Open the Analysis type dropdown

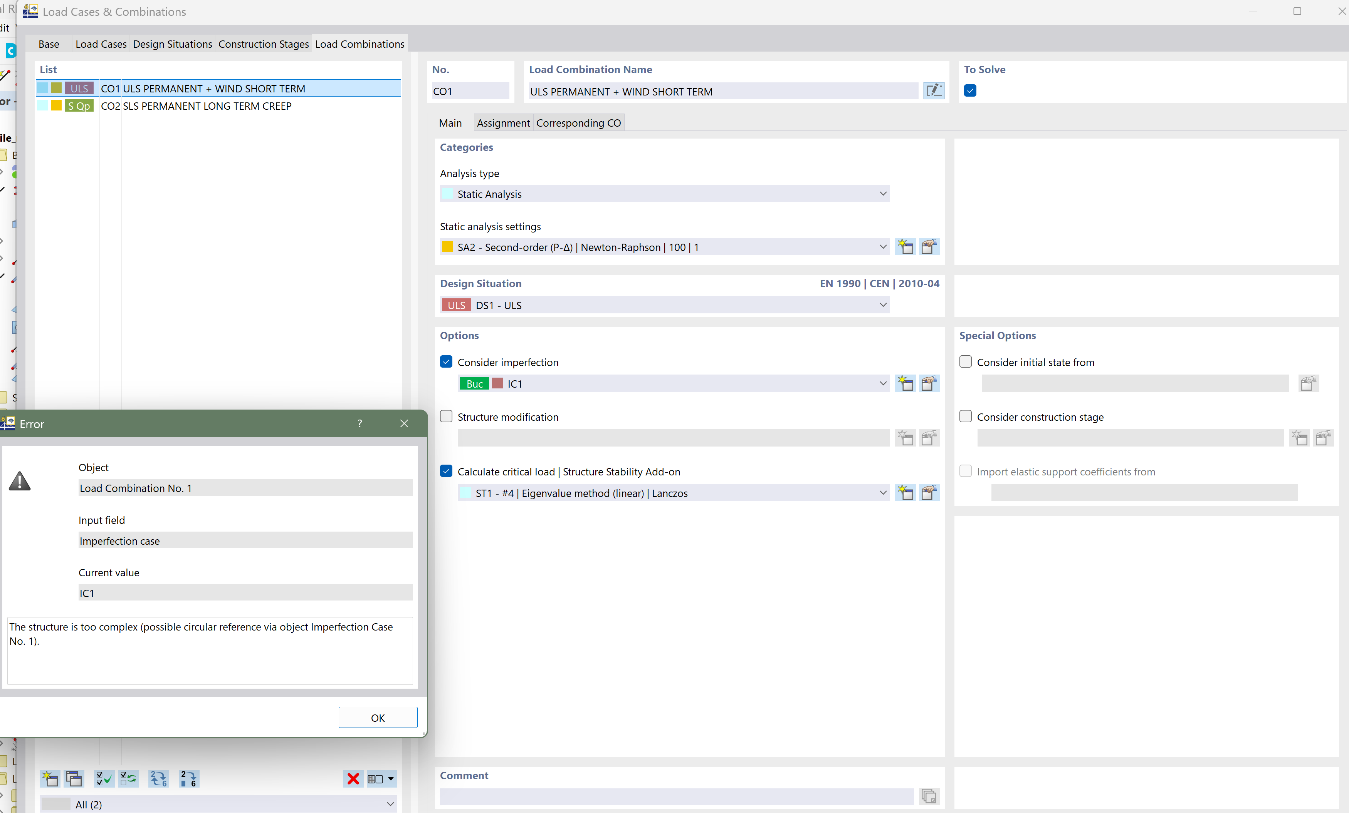[x=882, y=194]
